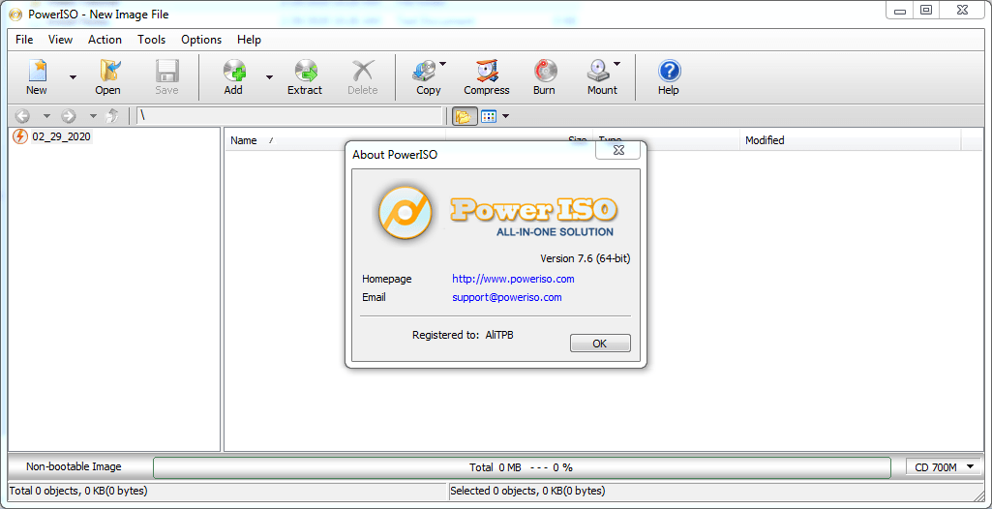Open the Copy dropdown arrow

coord(443,64)
